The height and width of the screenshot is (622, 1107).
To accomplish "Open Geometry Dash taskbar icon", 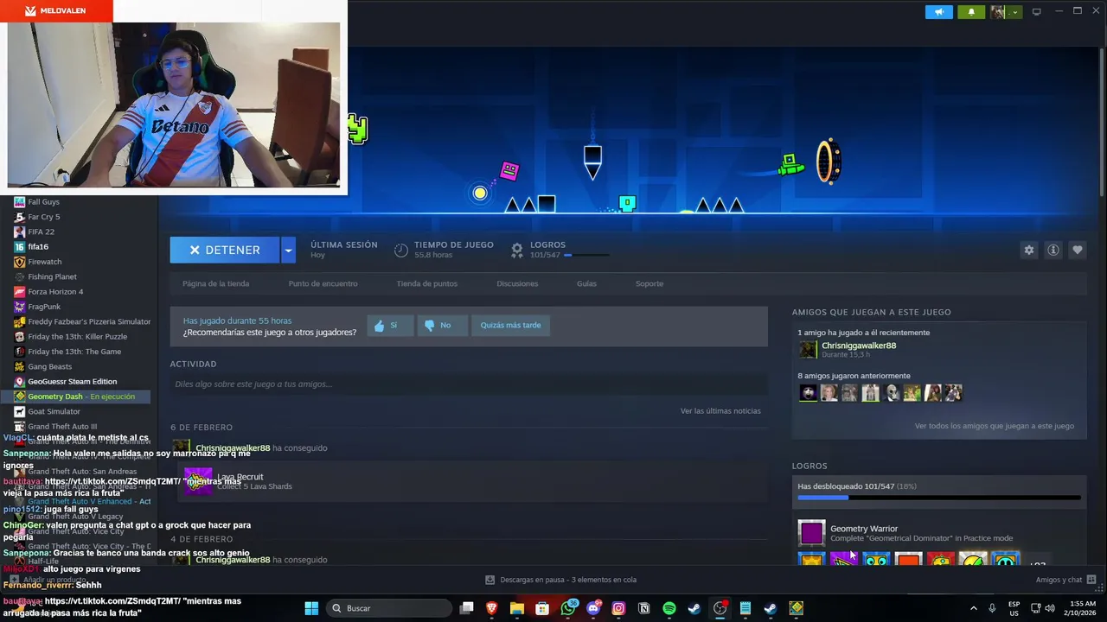I will click(x=796, y=608).
